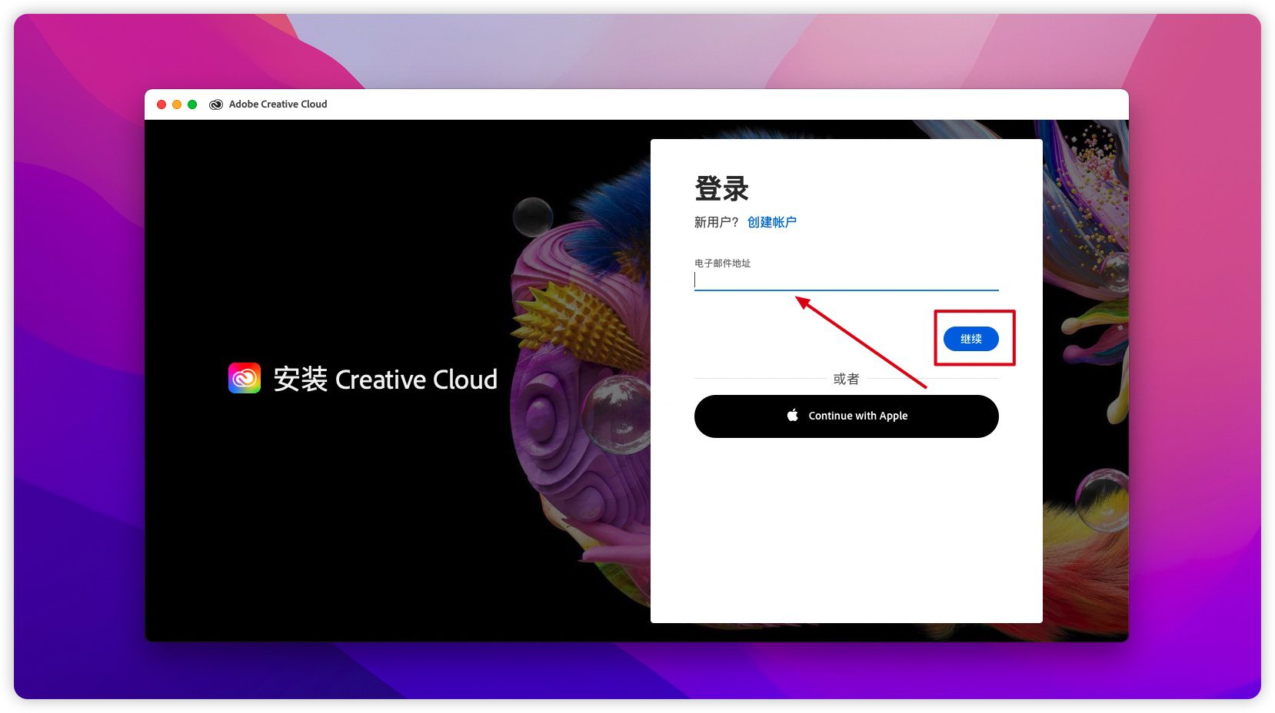Click the dark glass sphere above the artwork
This screenshot has height=713, width=1275.
[x=533, y=216]
